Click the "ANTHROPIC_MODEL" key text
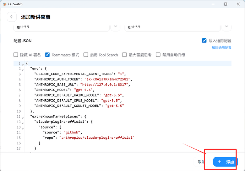Screen dimensions: 245x171 (x=53, y=90)
